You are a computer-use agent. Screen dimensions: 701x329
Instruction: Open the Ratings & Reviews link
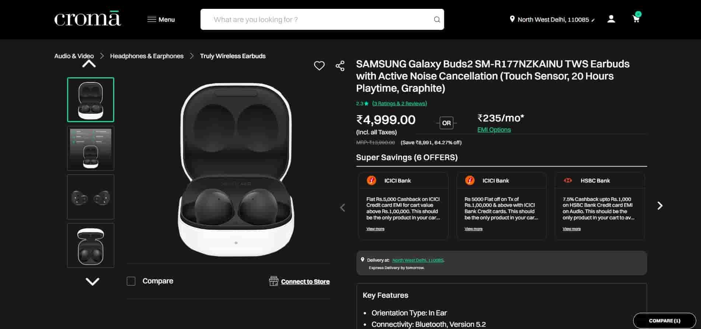tap(400, 103)
